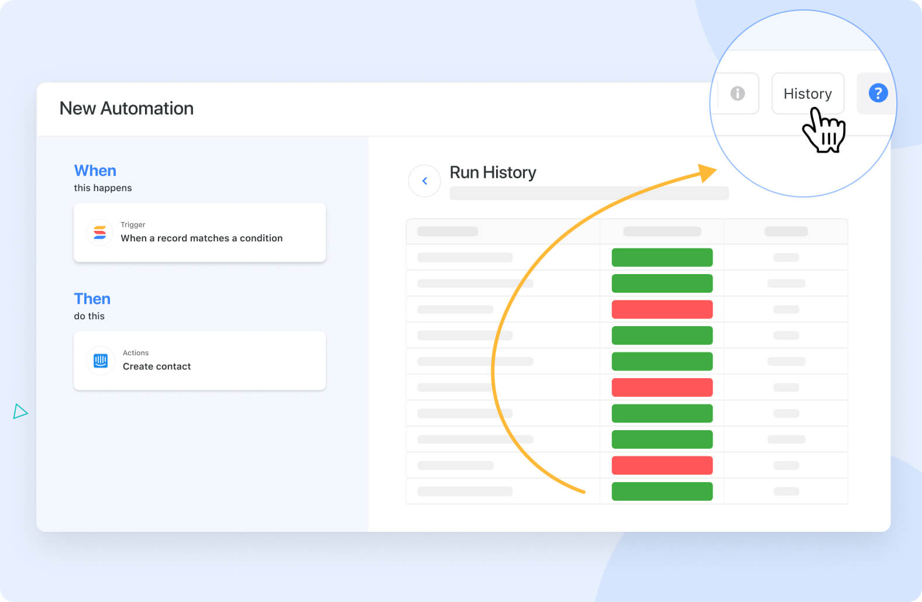Select the last green status bar
The height and width of the screenshot is (602, 922).
pos(662,492)
